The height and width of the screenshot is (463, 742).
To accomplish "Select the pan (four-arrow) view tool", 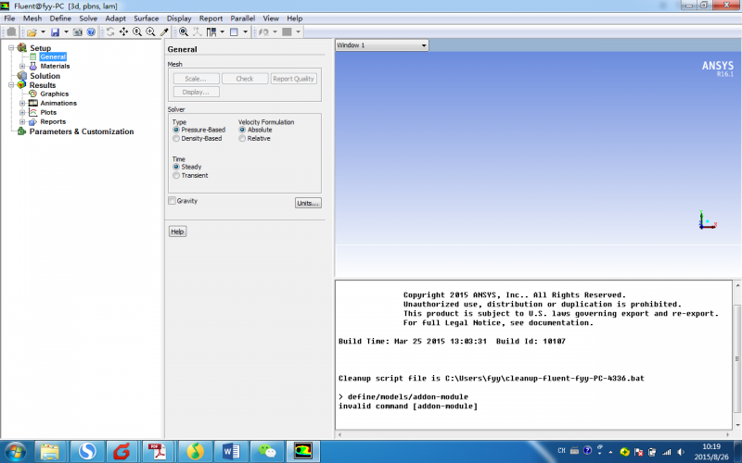I will (x=123, y=31).
